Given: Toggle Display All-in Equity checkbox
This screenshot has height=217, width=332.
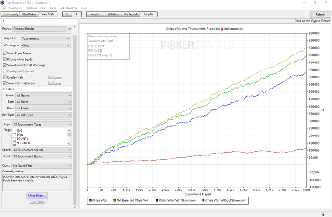Looking at the screenshot, I should (5, 59).
